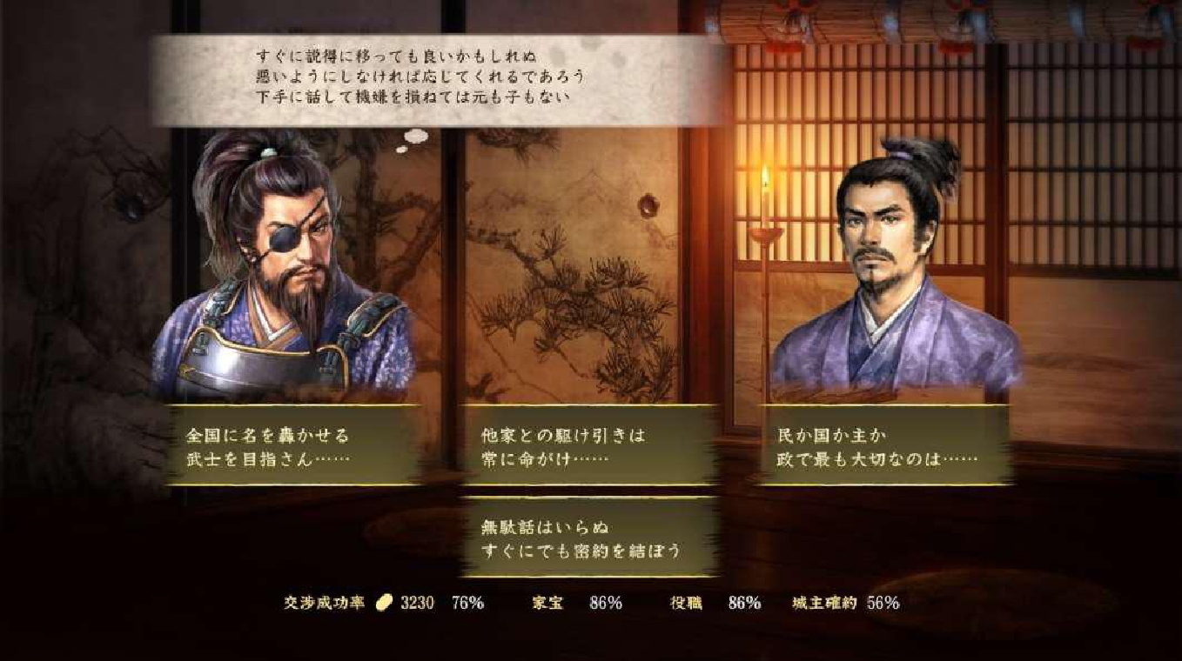Choose the 他家との駆け引きは dialogue option

[x=590, y=444]
